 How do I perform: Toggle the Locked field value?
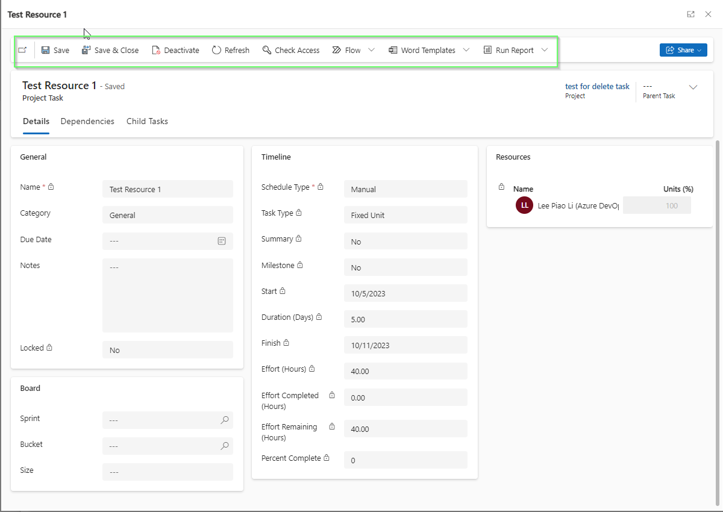tap(167, 350)
